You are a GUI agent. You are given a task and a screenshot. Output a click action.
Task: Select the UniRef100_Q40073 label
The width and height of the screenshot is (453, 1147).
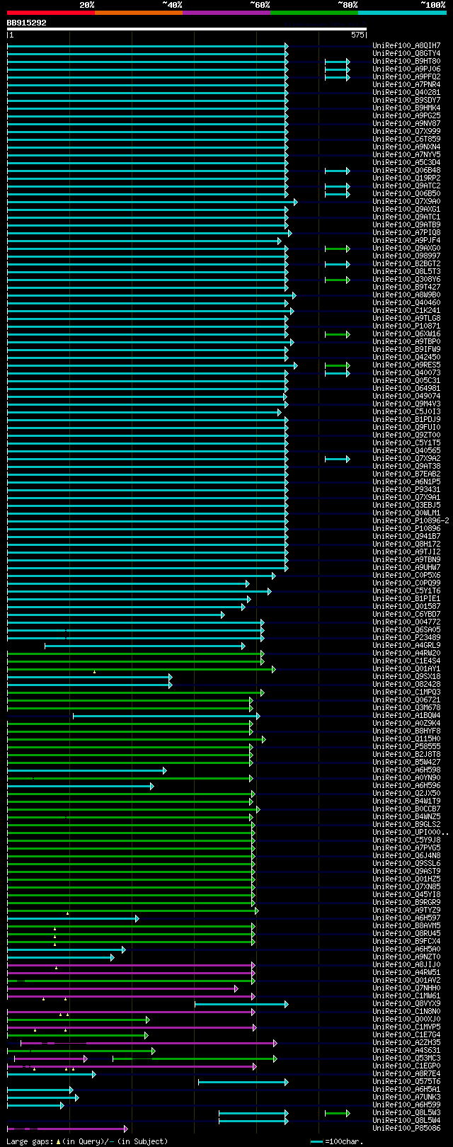(x=406, y=373)
